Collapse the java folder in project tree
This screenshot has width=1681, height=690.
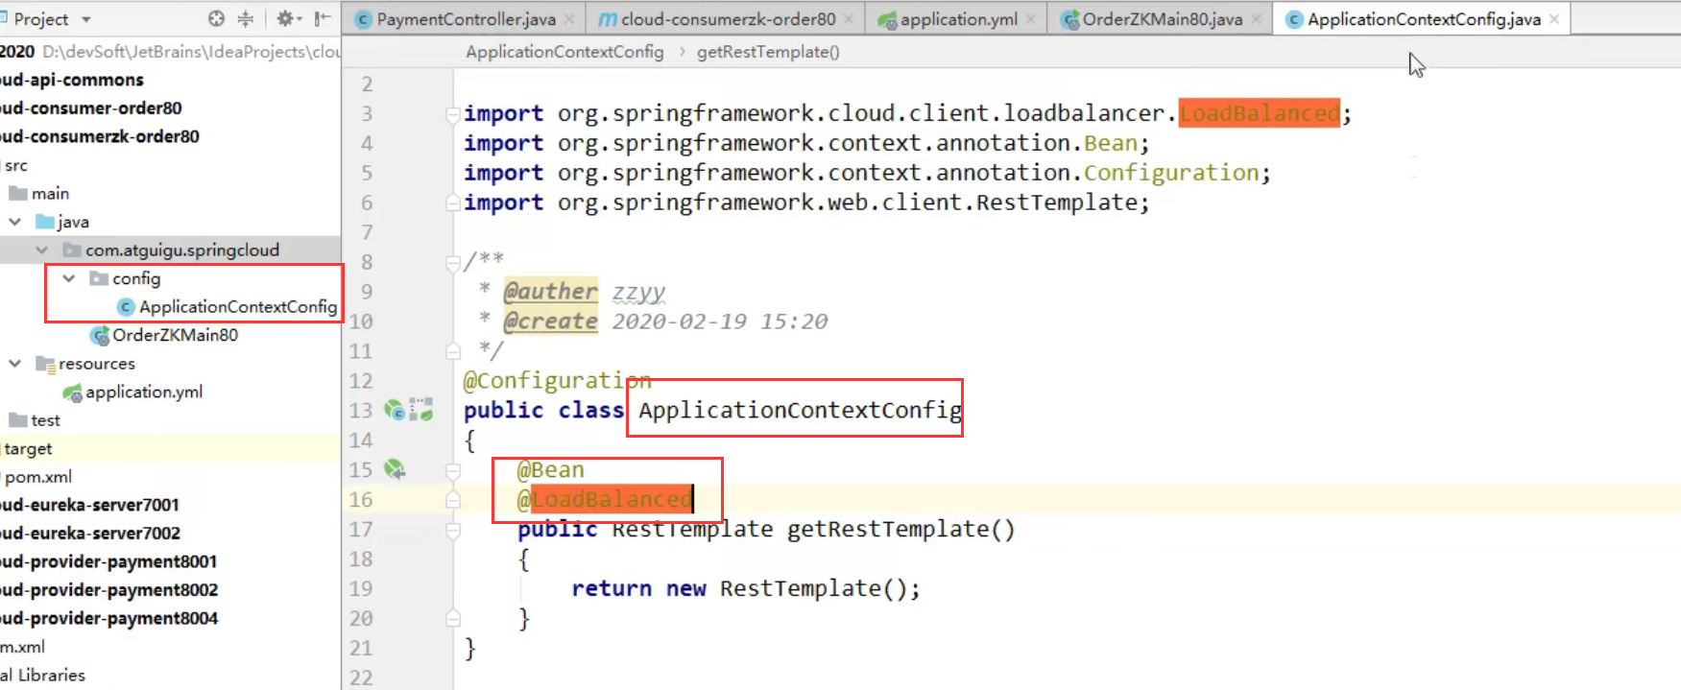pos(15,222)
